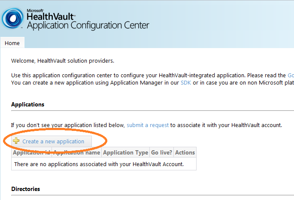The height and width of the screenshot is (200, 294).
Task: Click the sentence mentioning Application Manager
Action: point(152,83)
